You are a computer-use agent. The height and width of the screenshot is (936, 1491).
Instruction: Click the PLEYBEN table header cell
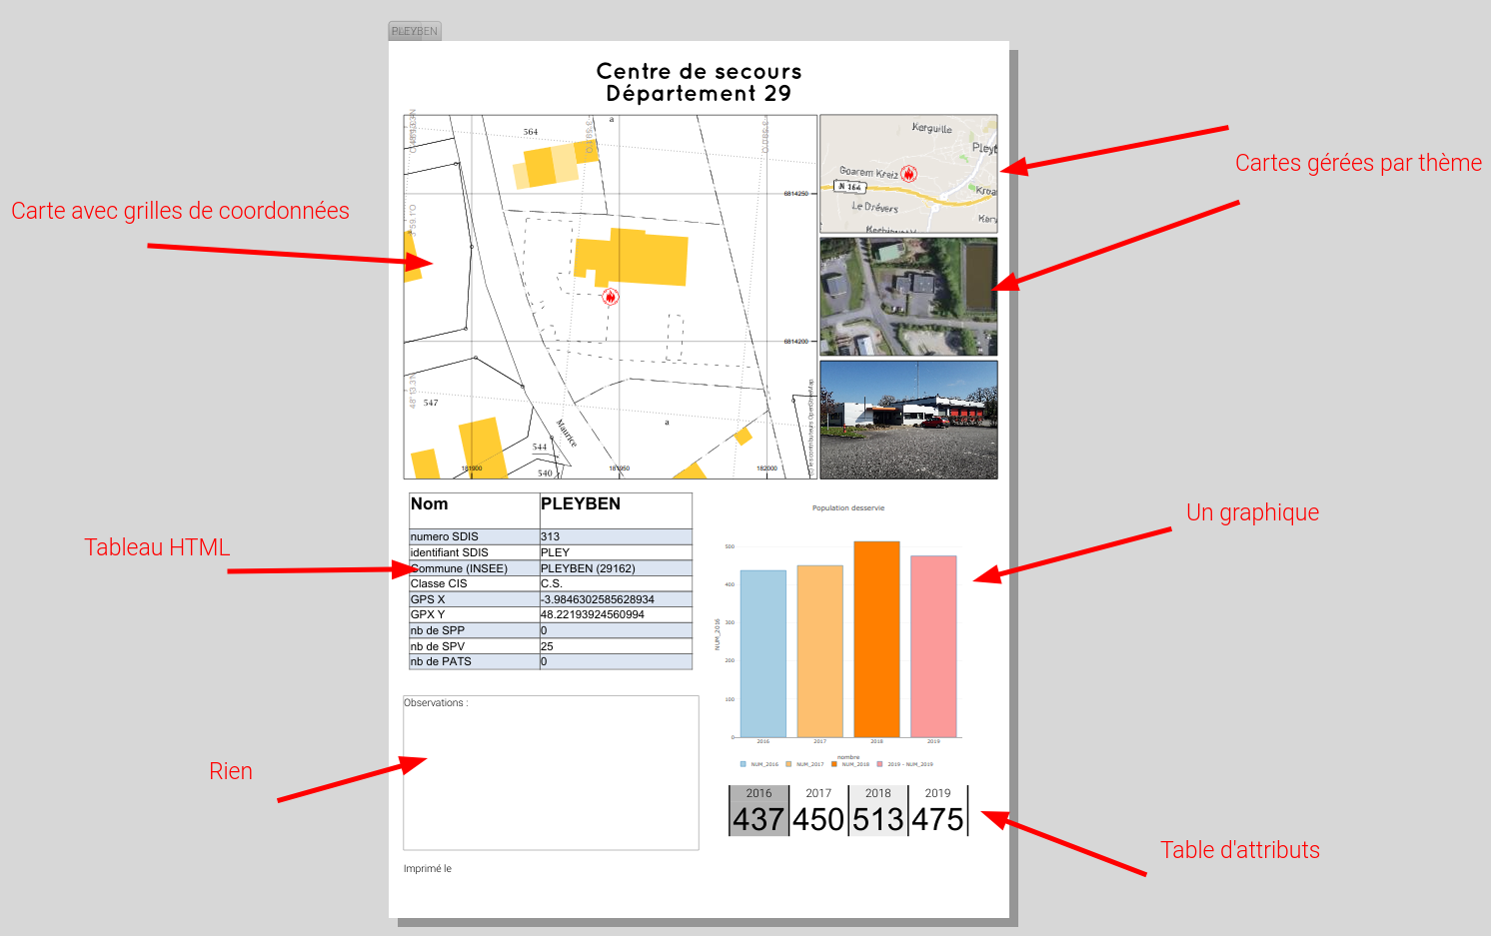click(x=616, y=505)
